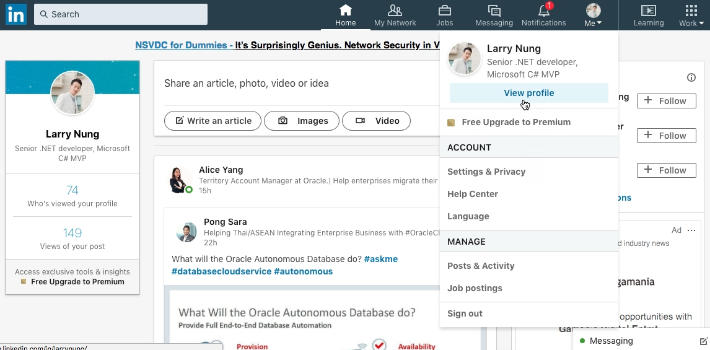Open Alice Yang's profile photo
Viewport: 710px width, 350px height.
pyautogui.click(x=181, y=180)
